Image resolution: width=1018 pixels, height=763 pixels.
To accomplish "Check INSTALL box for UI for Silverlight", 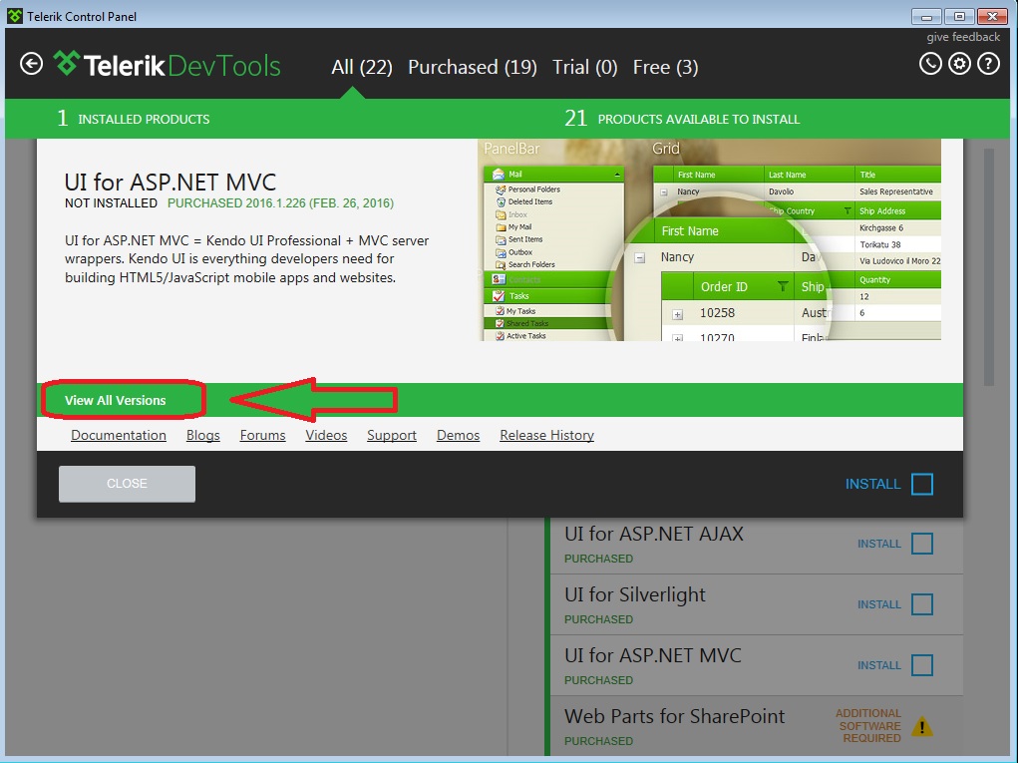I will click(x=922, y=604).
